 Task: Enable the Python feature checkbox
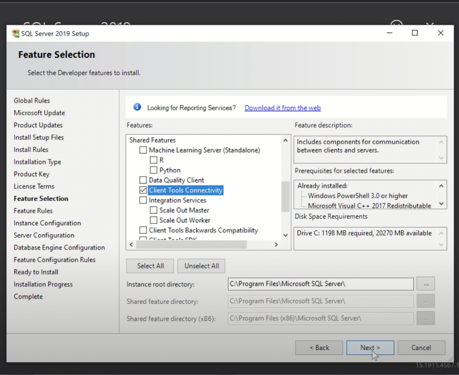coord(153,170)
